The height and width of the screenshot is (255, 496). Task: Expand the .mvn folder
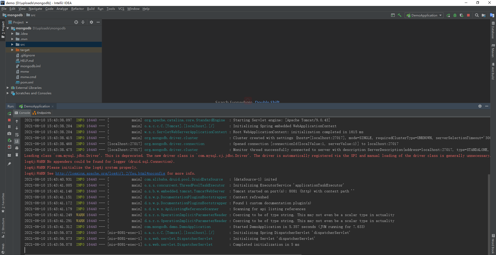click(12, 39)
